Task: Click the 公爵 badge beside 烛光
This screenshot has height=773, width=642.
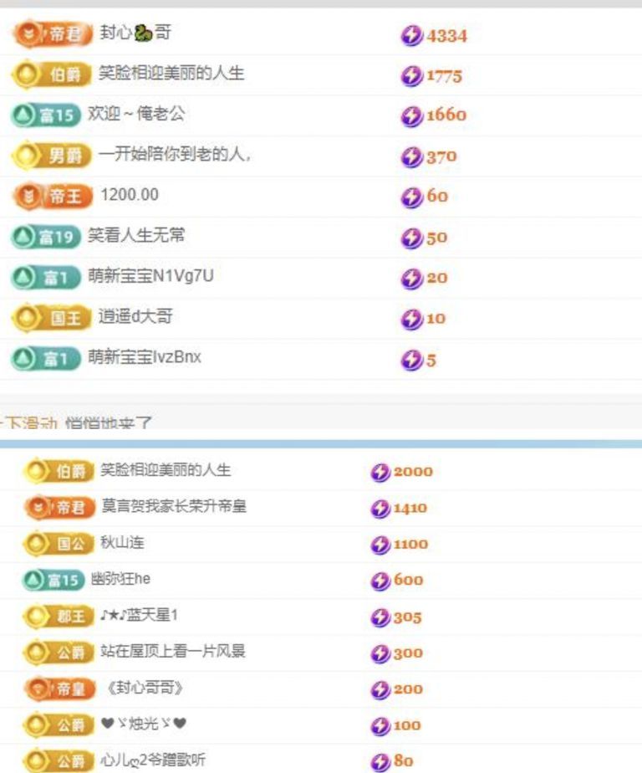Action: pos(59,724)
